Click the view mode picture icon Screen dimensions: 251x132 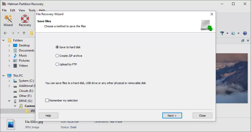233,33
